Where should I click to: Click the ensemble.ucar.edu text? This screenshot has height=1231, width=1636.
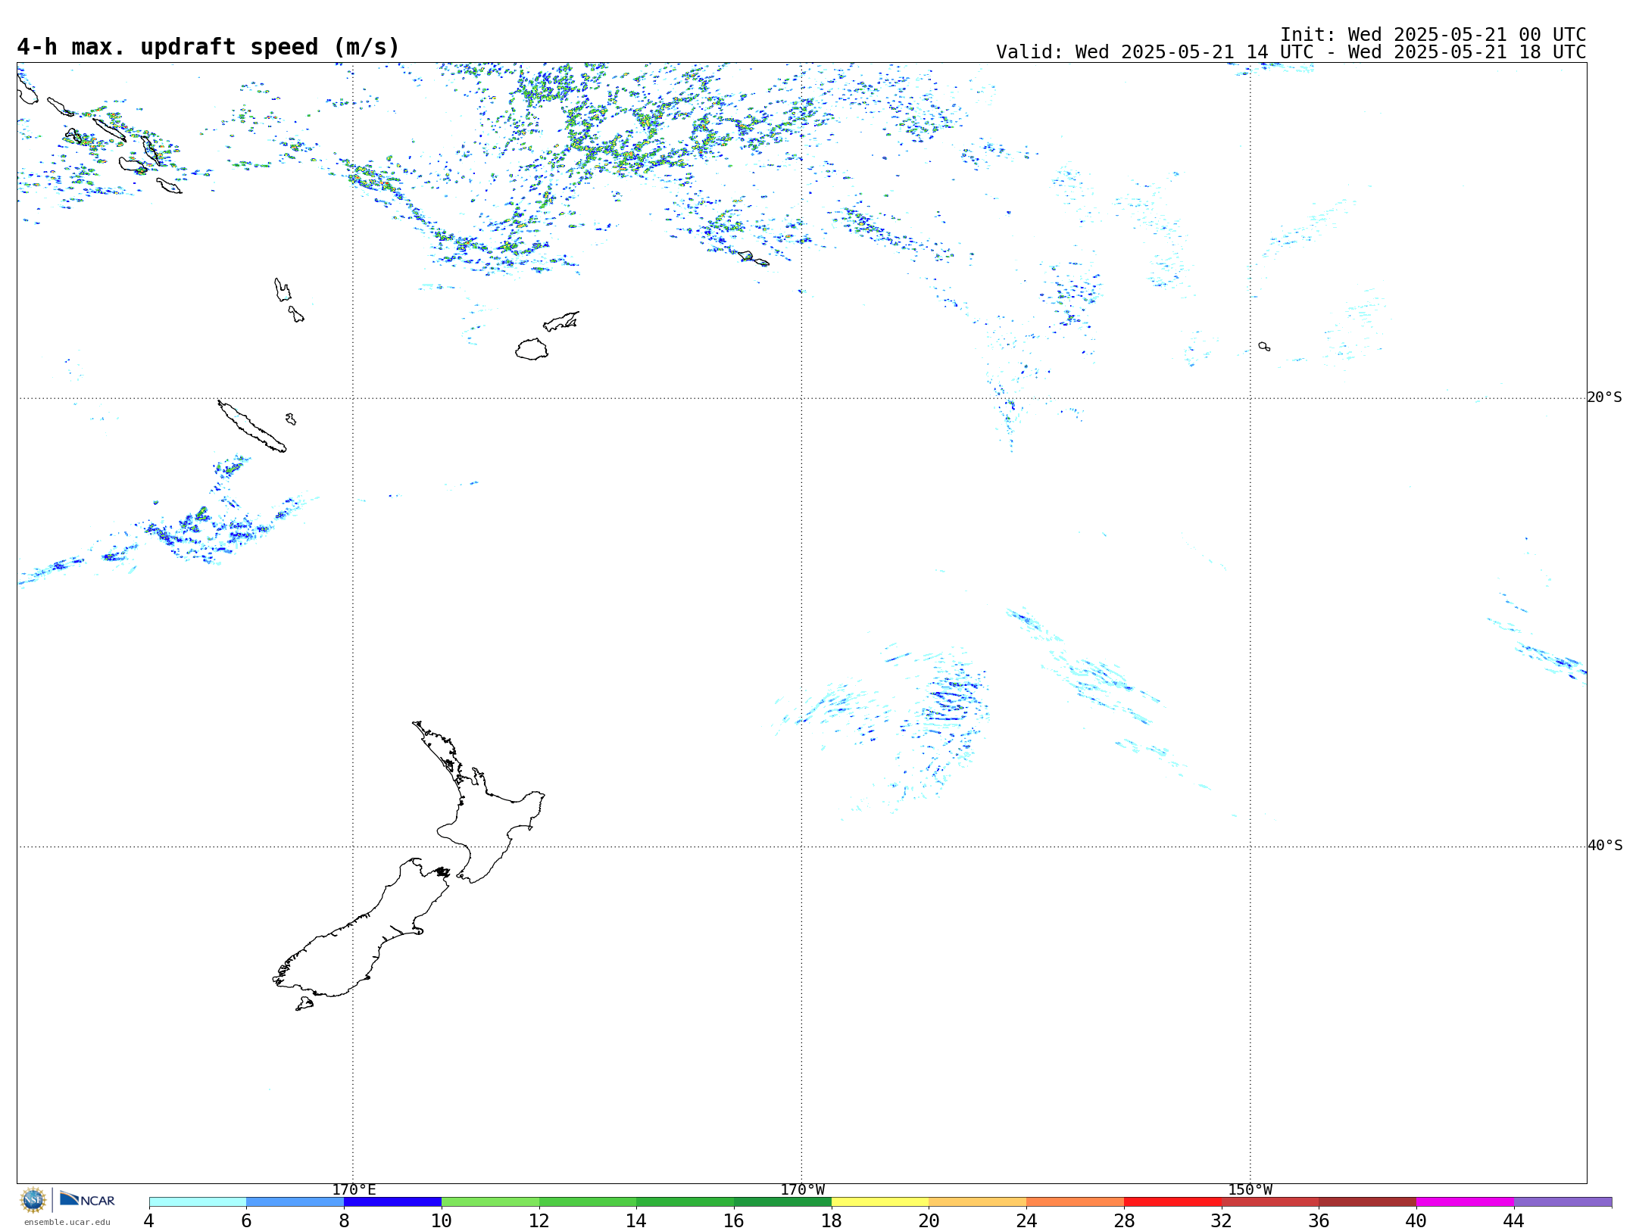point(67,1222)
